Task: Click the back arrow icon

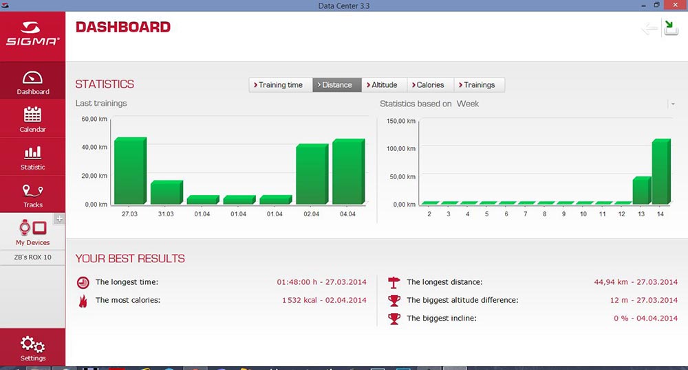Action: 649,29
